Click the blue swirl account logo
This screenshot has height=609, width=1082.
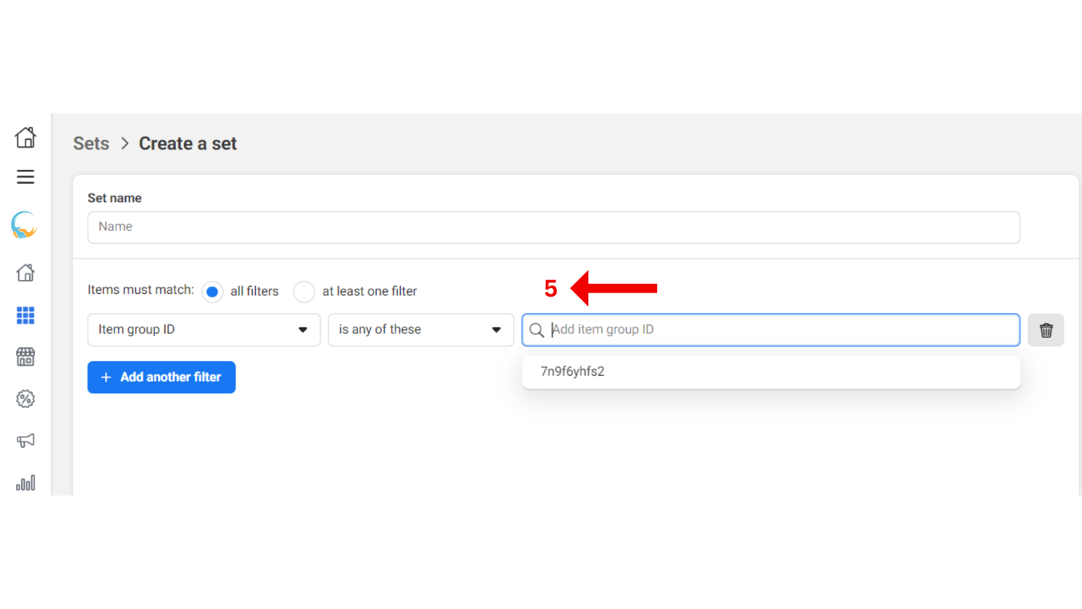[x=24, y=225]
